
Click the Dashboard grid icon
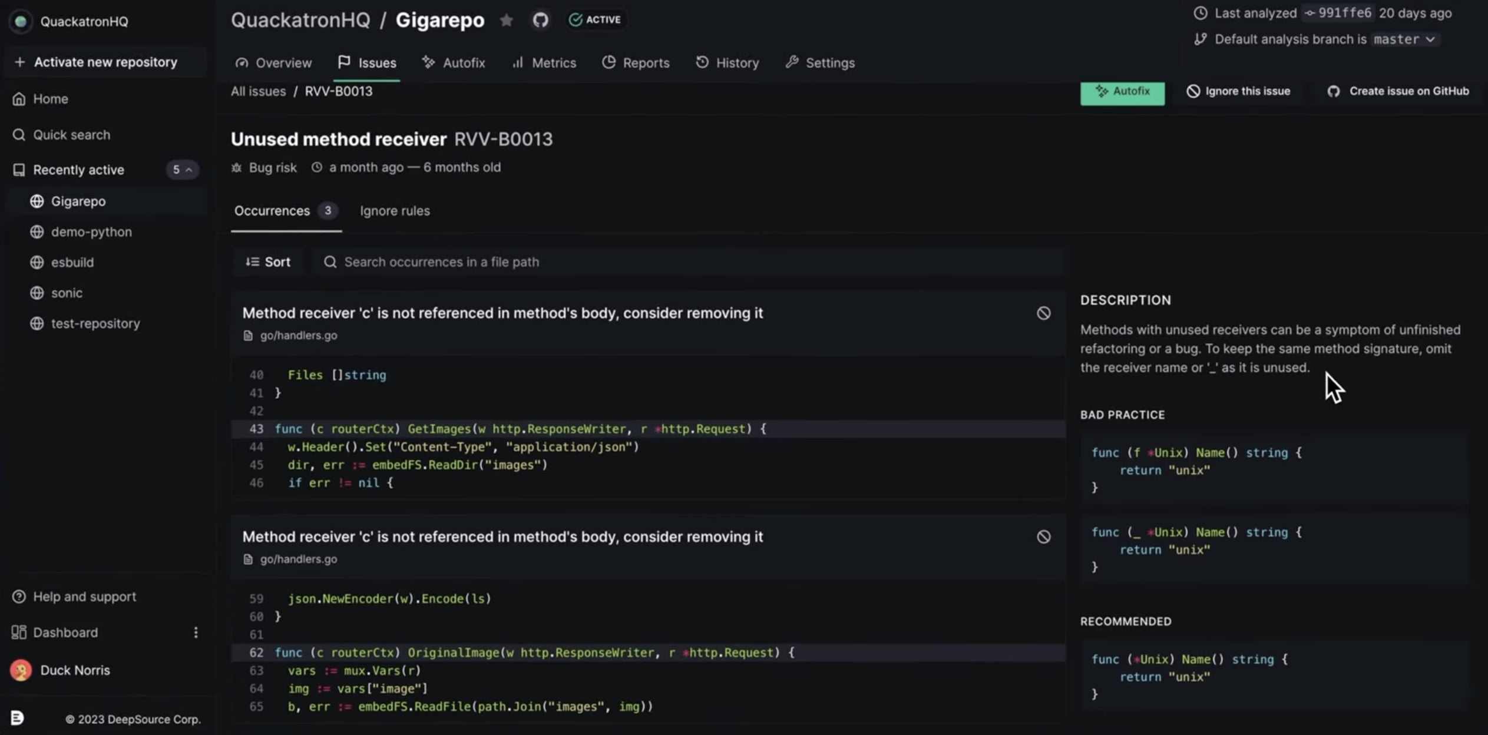(19, 633)
